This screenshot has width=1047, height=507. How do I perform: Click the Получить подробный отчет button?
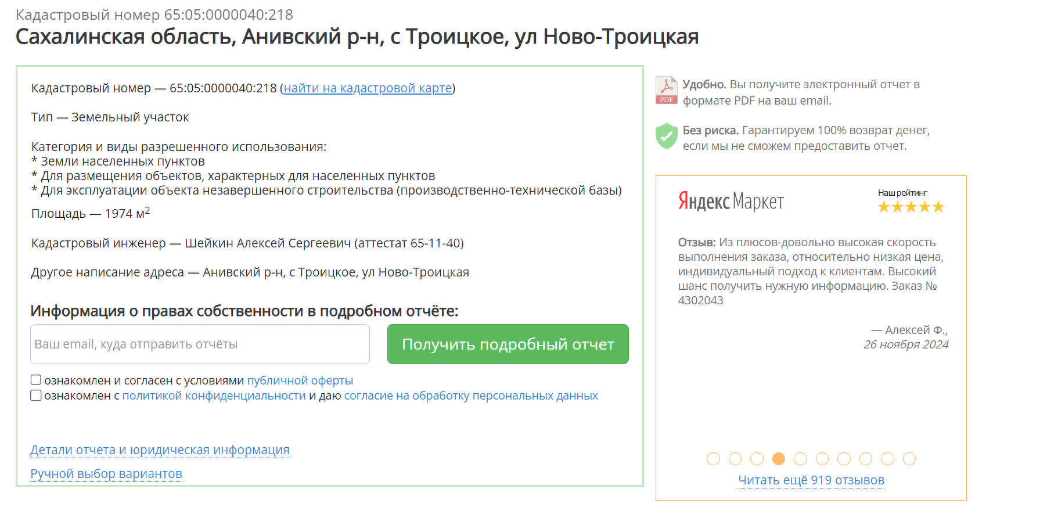coord(508,344)
